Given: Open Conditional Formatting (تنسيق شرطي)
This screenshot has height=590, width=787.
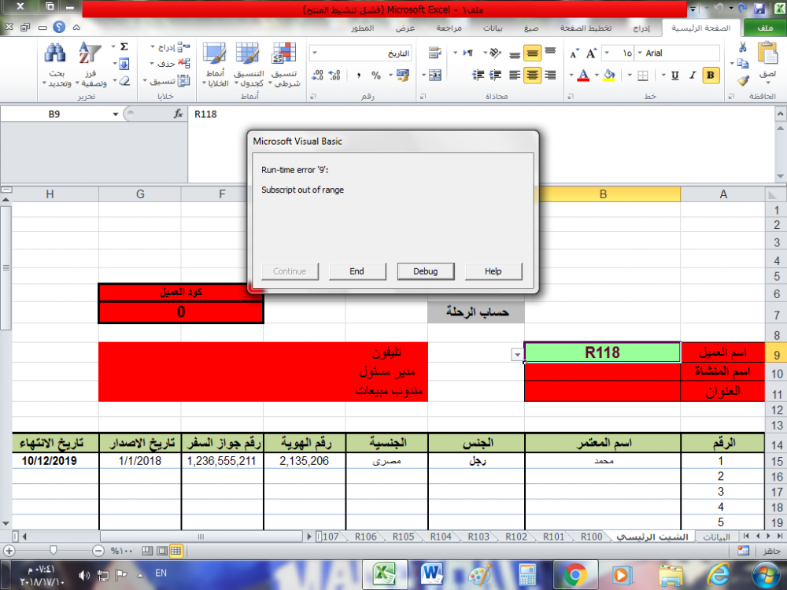Looking at the screenshot, I should (285, 65).
